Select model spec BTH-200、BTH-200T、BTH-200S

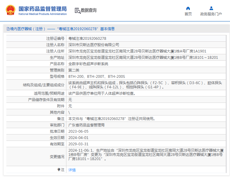point(97,77)
